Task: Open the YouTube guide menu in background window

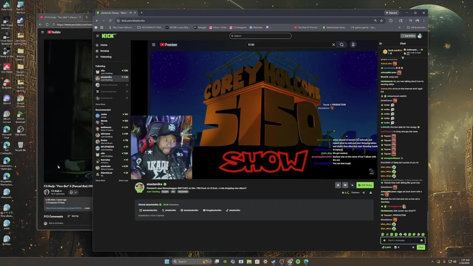Action: pyautogui.click(x=42, y=32)
